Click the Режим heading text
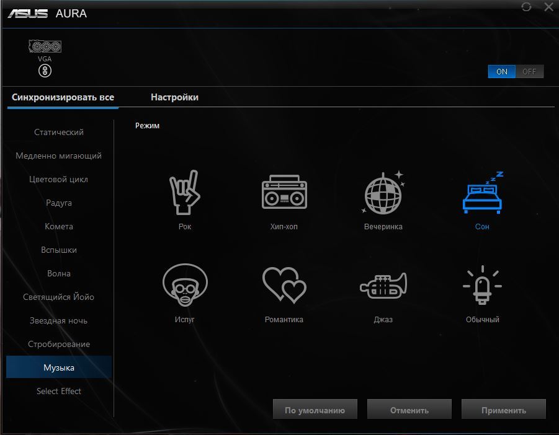This screenshot has width=559, height=435. tap(147, 126)
